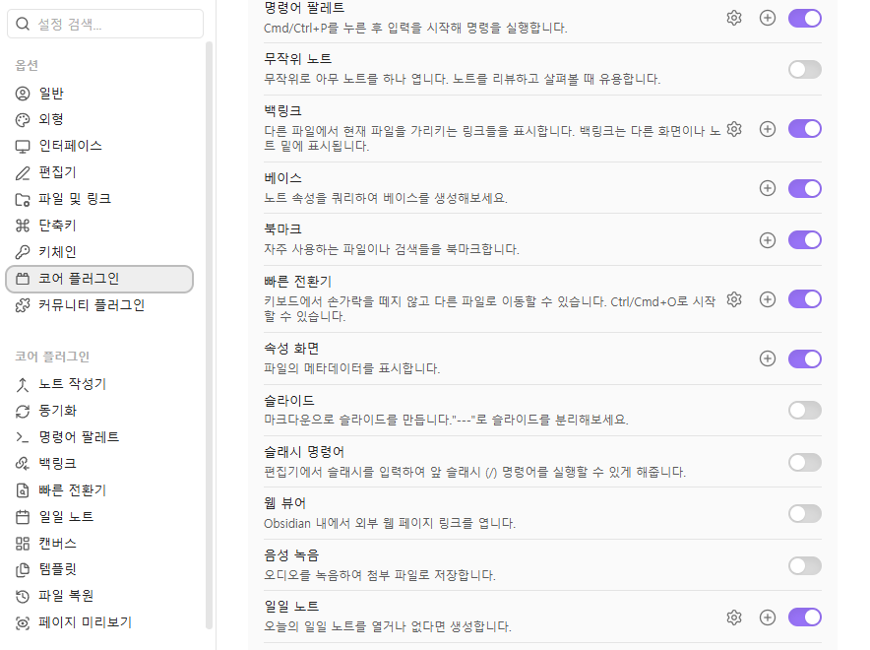Select the 코어 플러그인 tab
The width and height of the screenshot is (870, 650).
click(99, 279)
